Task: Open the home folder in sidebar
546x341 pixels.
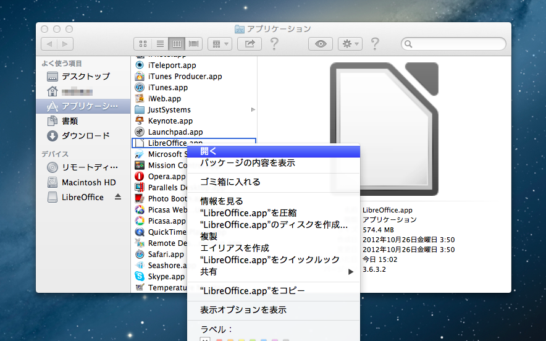Action: pos(83,91)
